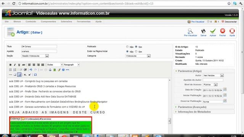Viewport: 244px width, 137px height.
Task: Align text right in the editor
Action: click(38, 65)
